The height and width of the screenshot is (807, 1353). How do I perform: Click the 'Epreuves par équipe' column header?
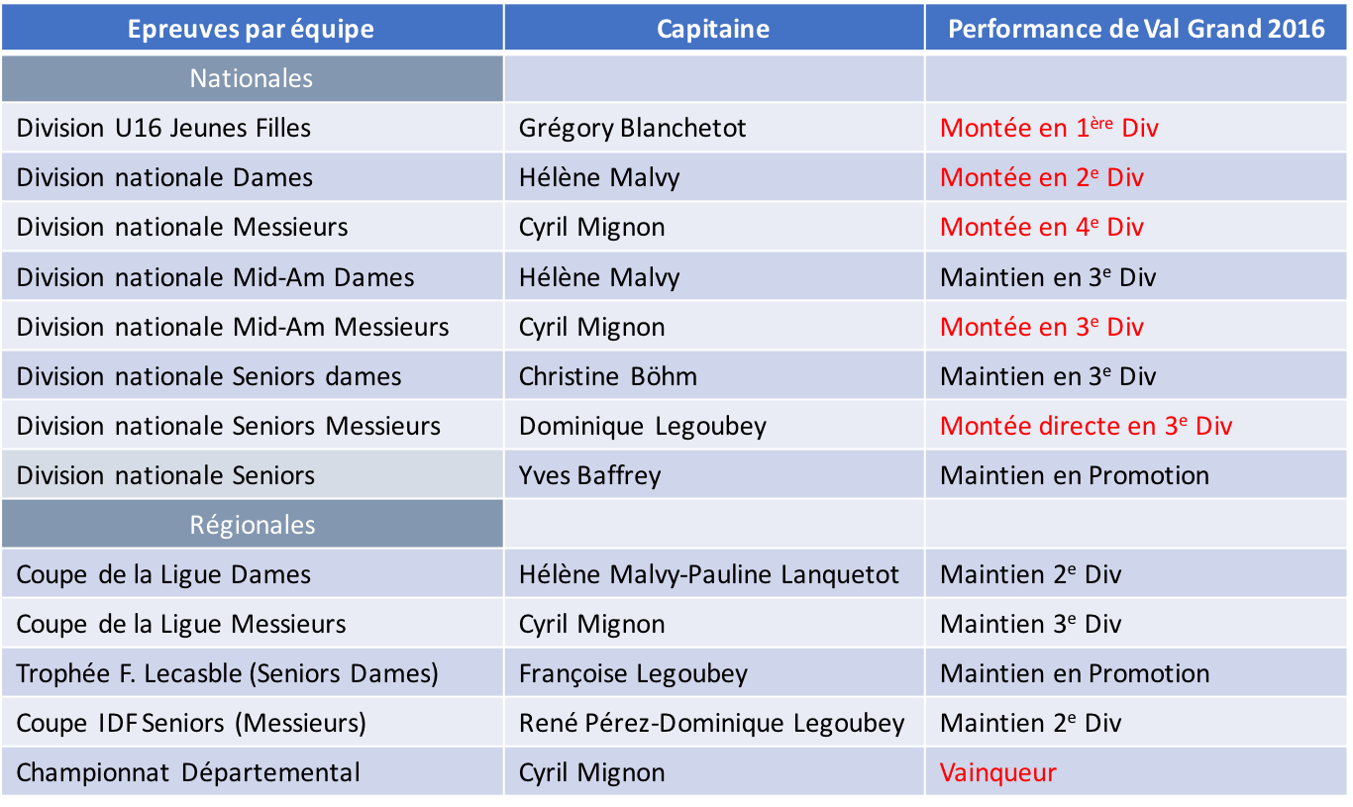[252, 28]
